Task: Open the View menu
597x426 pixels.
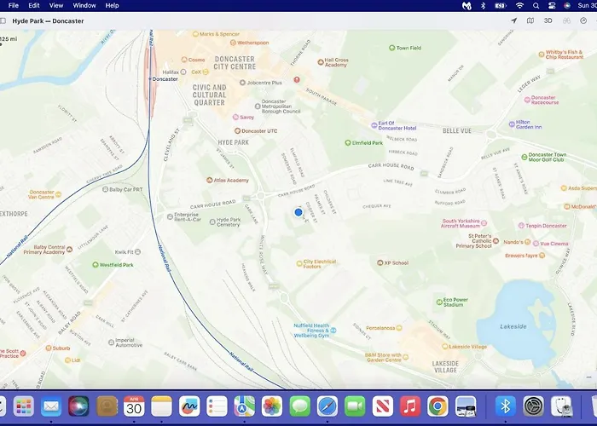Action: pos(56,5)
